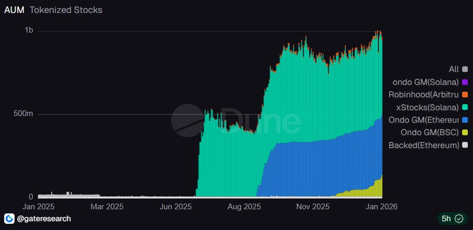Click the blue Ondo GM(Ethereum) swatch
Image resolution: width=473 pixels, height=230 pixels.
[x=465, y=120]
